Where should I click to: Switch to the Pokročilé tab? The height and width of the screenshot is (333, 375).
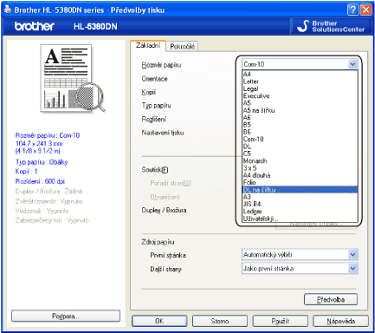[182, 46]
